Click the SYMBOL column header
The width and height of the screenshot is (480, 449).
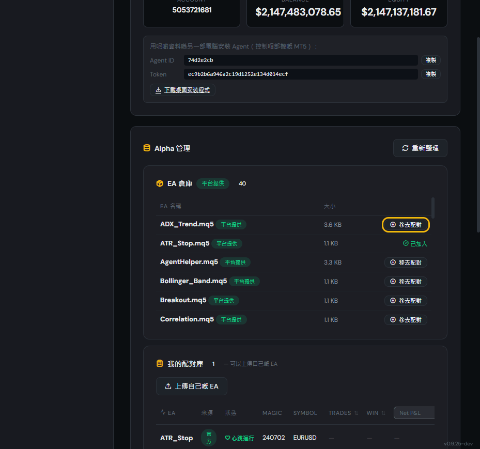pos(305,413)
